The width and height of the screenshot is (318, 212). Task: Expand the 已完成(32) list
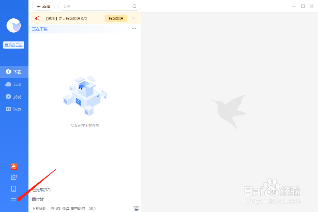(41, 190)
